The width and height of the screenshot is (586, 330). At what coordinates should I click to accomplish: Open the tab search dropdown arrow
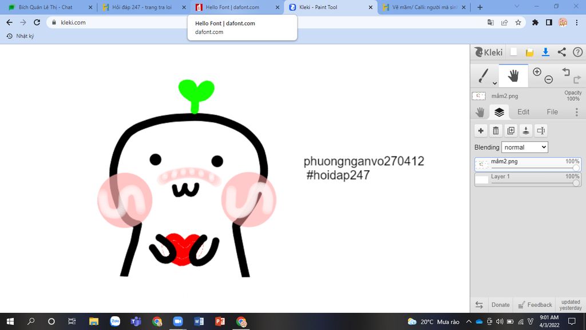(x=517, y=7)
